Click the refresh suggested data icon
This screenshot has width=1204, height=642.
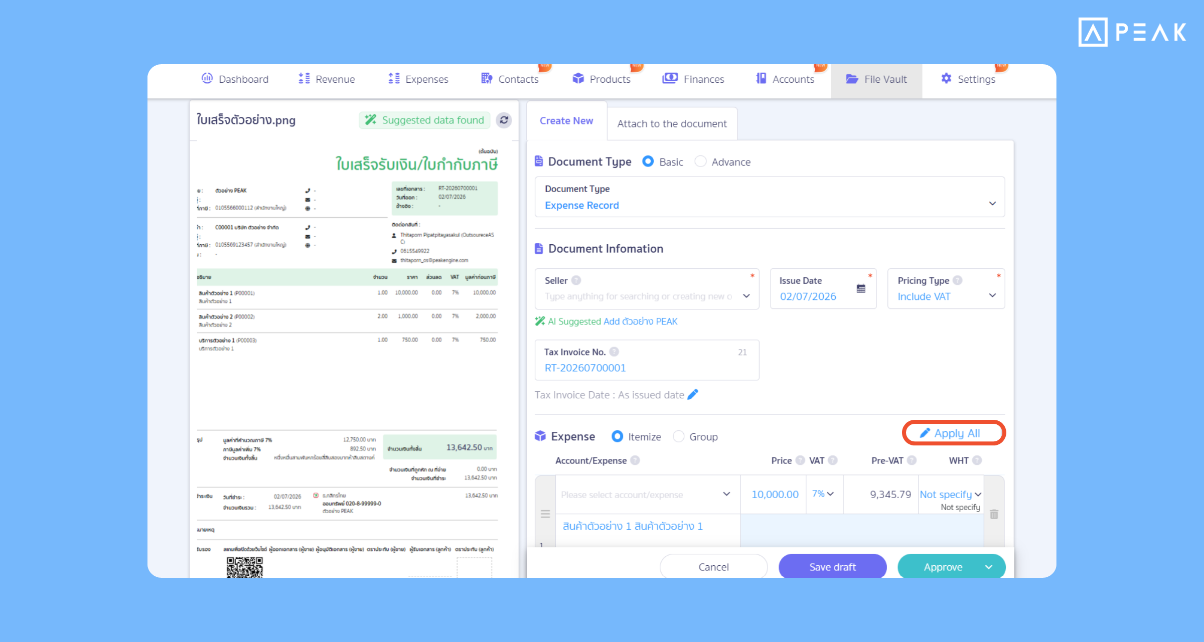point(504,120)
